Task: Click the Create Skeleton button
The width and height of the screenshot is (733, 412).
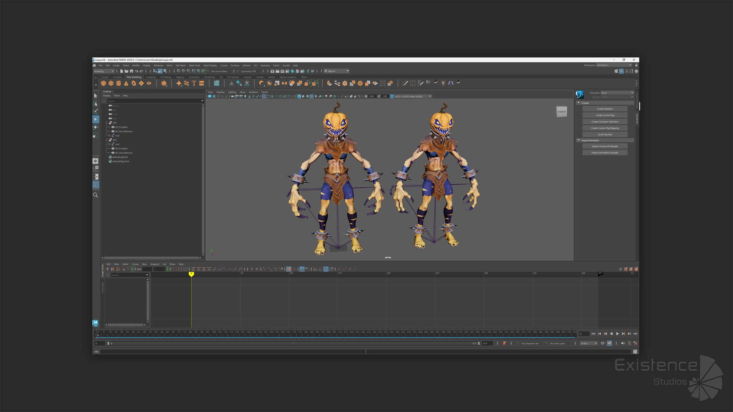Action: coord(605,109)
